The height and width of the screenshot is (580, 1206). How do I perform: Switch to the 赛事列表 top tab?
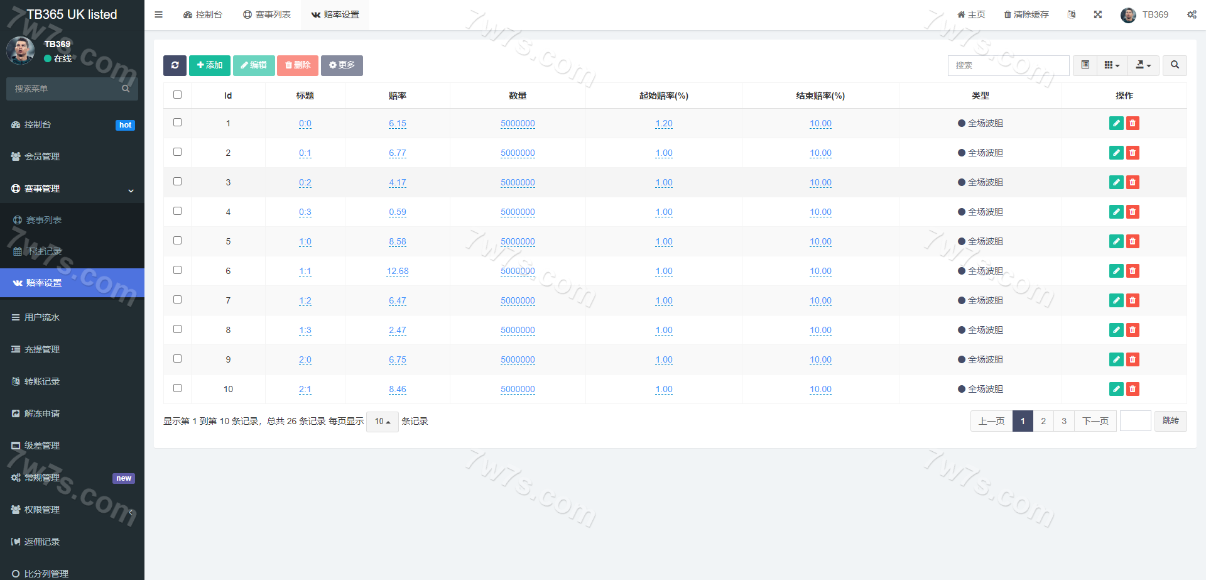267,14
